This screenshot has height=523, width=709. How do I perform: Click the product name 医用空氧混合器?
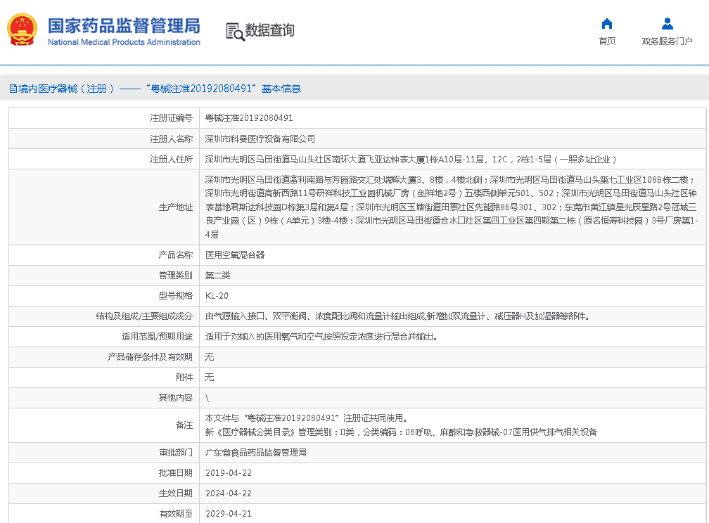pyautogui.click(x=235, y=255)
